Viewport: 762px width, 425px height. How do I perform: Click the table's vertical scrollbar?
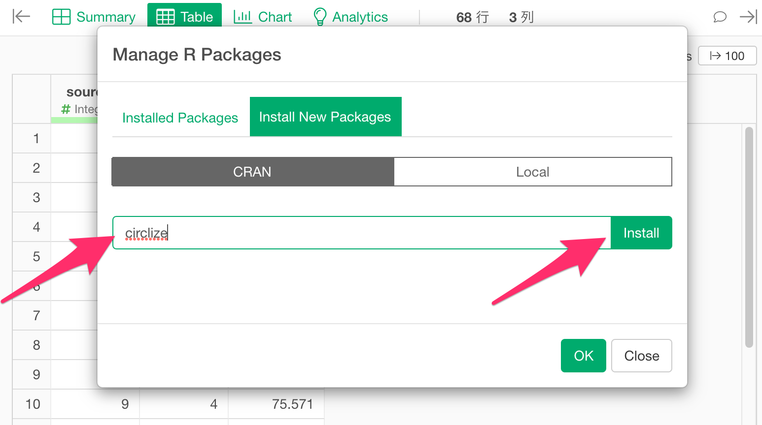pyautogui.click(x=749, y=236)
